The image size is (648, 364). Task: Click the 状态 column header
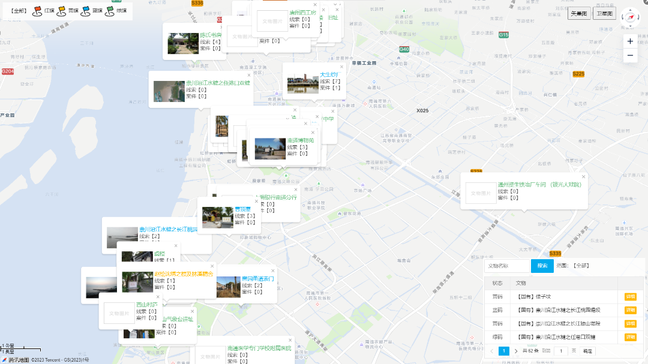(497, 283)
